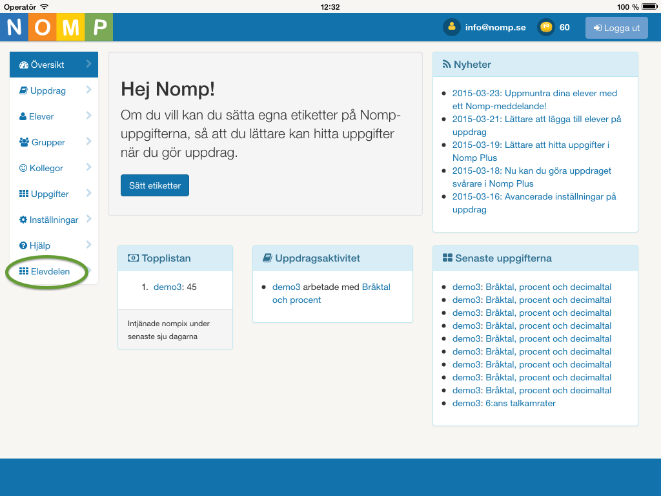
Task: Click the Hjälp question mark icon
Action: click(x=22, y=245)
